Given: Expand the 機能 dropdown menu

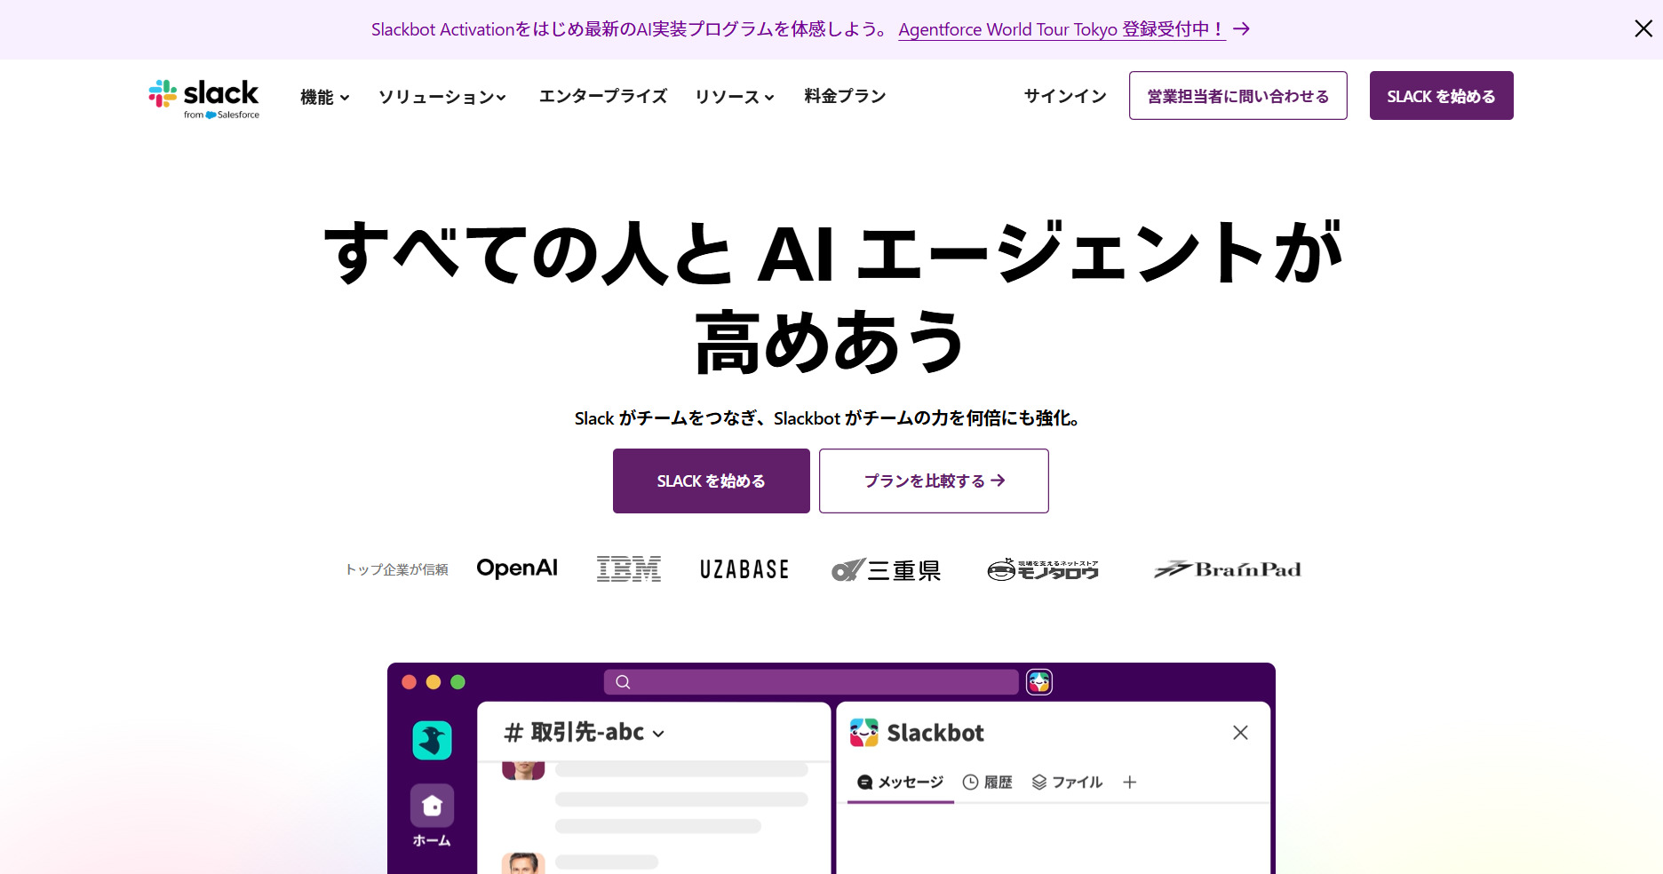Looking at the screenshot, I should (x=325, y=97).
